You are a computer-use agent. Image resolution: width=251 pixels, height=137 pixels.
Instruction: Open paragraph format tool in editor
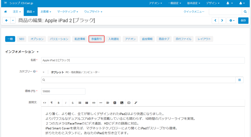pyautogui.click(x=51, y=103)
